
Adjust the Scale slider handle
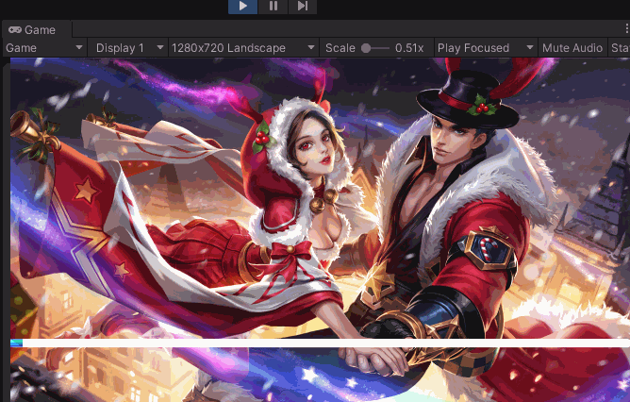[366, 48]
